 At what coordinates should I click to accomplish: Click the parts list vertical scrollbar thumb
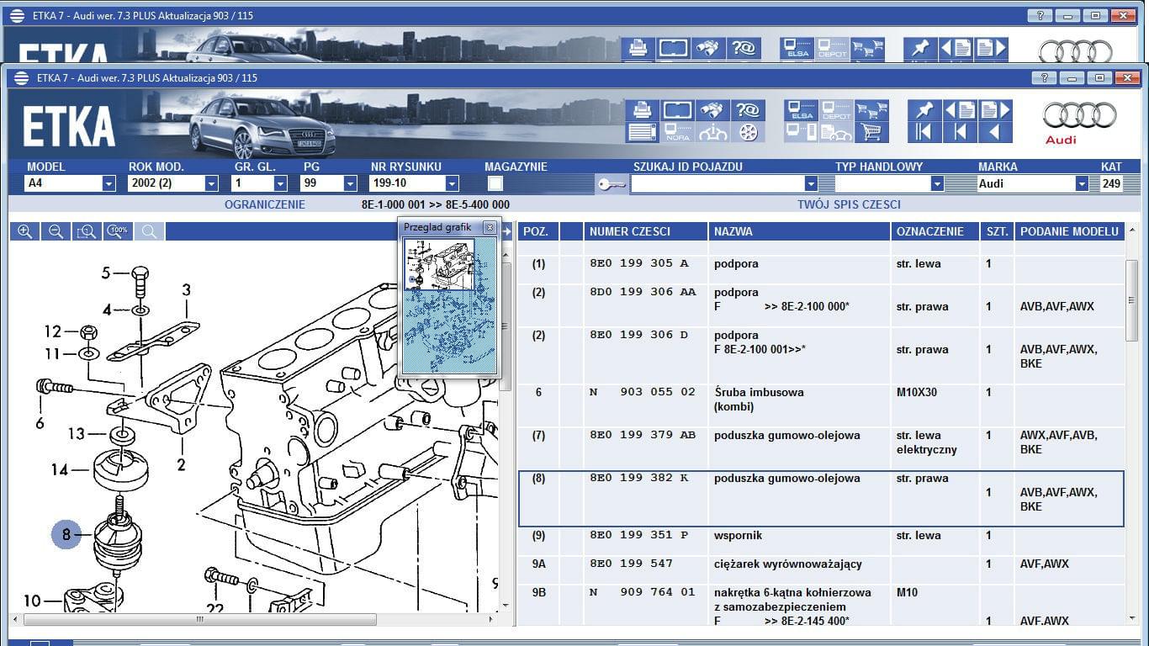(1132, 300)
